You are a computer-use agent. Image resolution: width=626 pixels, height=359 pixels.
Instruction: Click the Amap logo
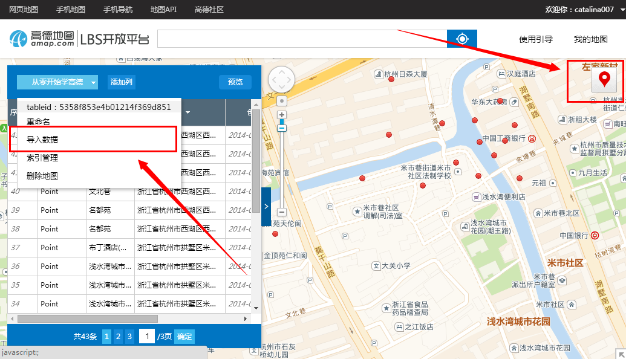(x=42, y=39)
